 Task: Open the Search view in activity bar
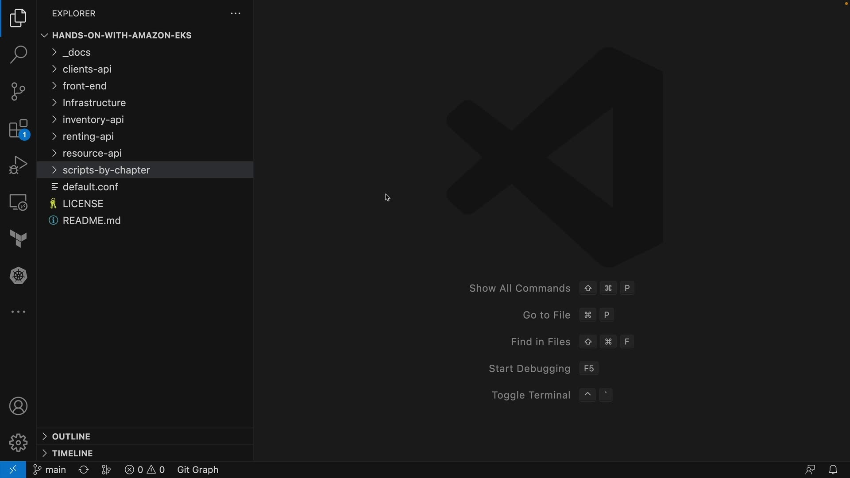[x=18, y=55]
